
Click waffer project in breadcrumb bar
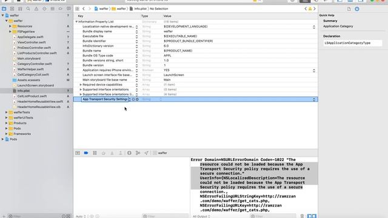(x=101, y=8)
